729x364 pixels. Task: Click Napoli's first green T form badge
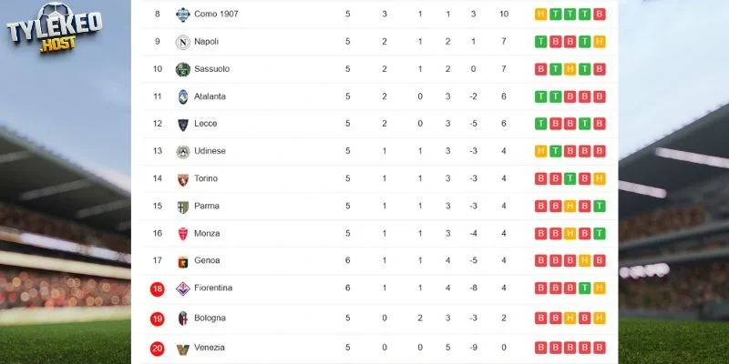tap(540, 42)
